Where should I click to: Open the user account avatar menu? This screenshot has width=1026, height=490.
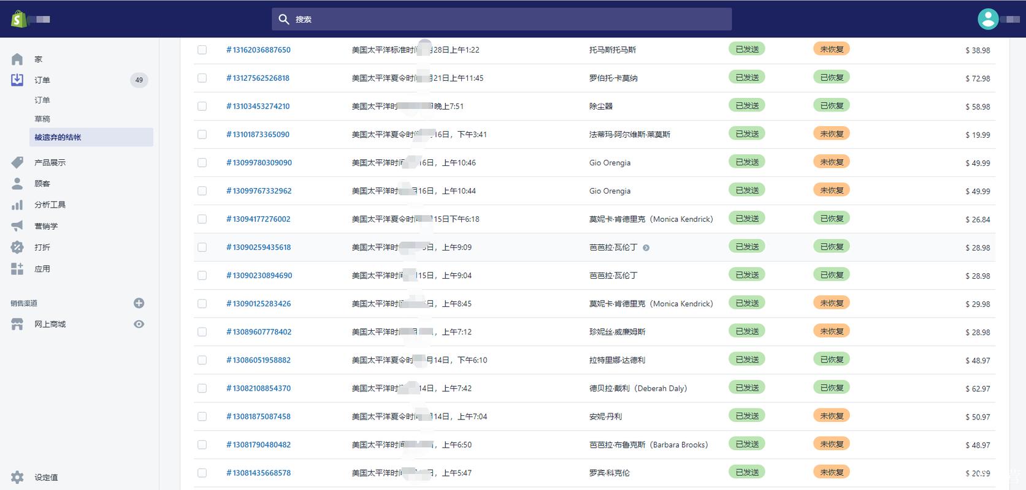click(x=988, y=19)
